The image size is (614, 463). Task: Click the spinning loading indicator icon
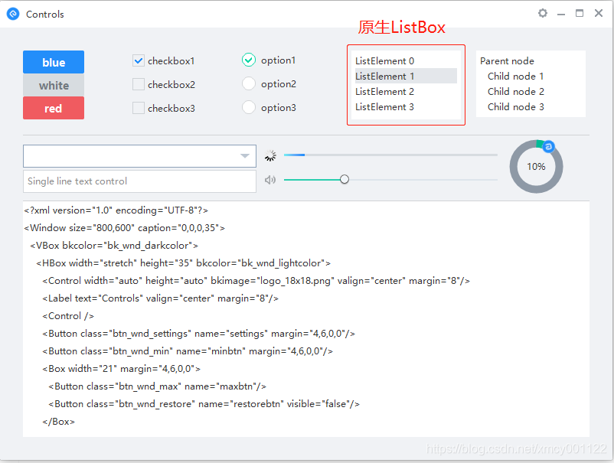click(x=270, y=156)
